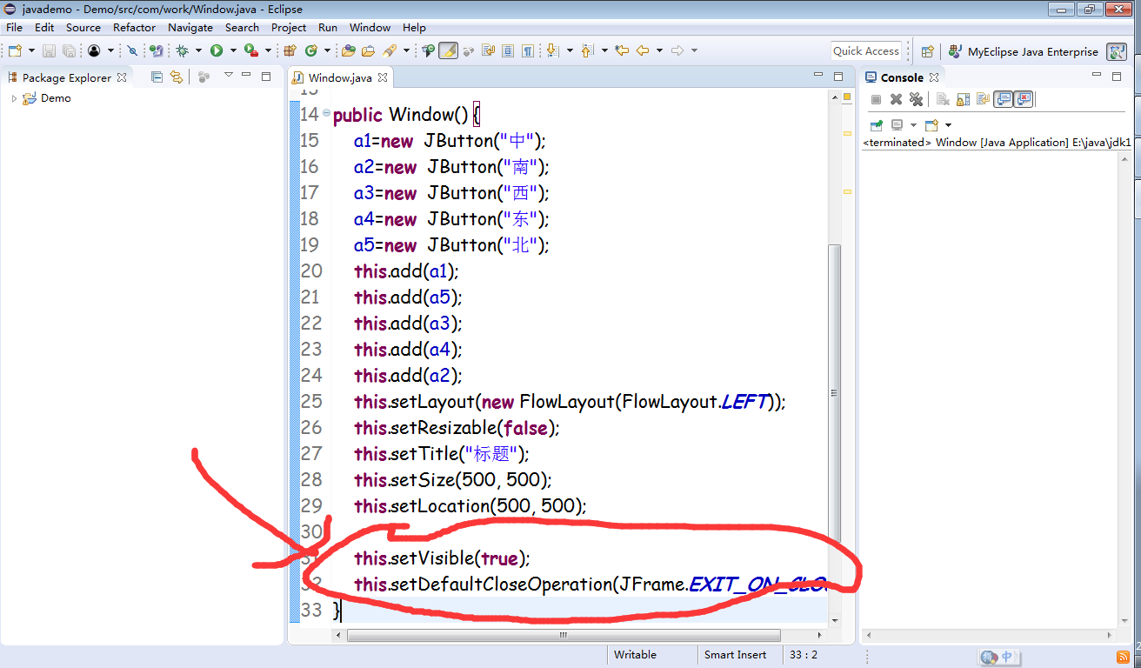
Task: Click Collapse All in Package Explorer
Action: 157,77
